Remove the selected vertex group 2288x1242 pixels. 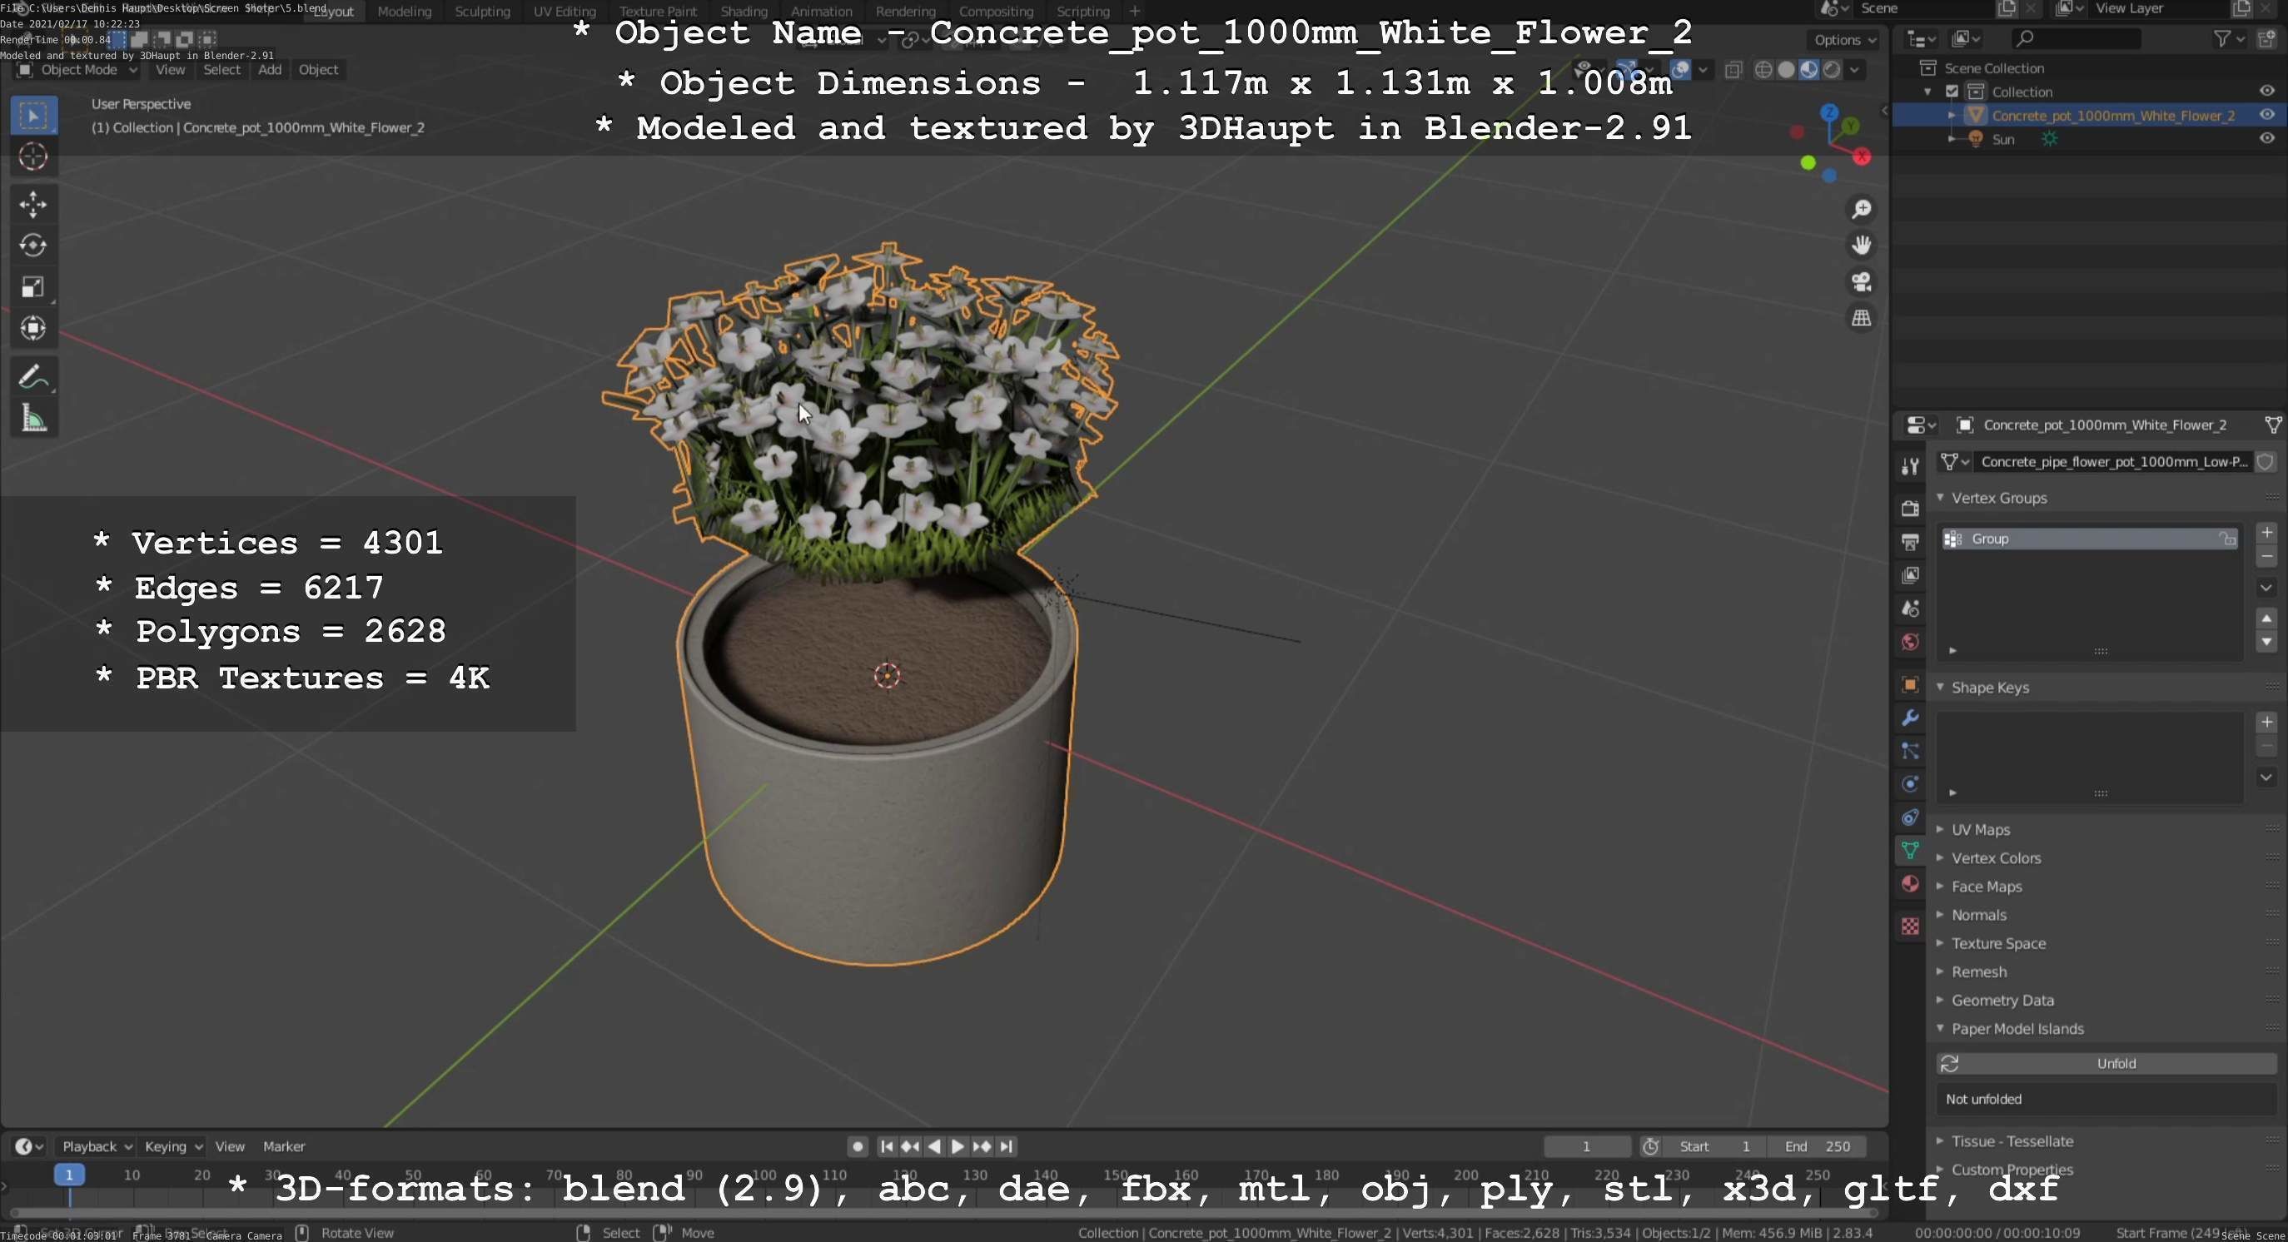pos(2266,557)
